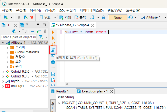Click the collapse-all icon in navigator toolbar

click(x=32, y=31)
